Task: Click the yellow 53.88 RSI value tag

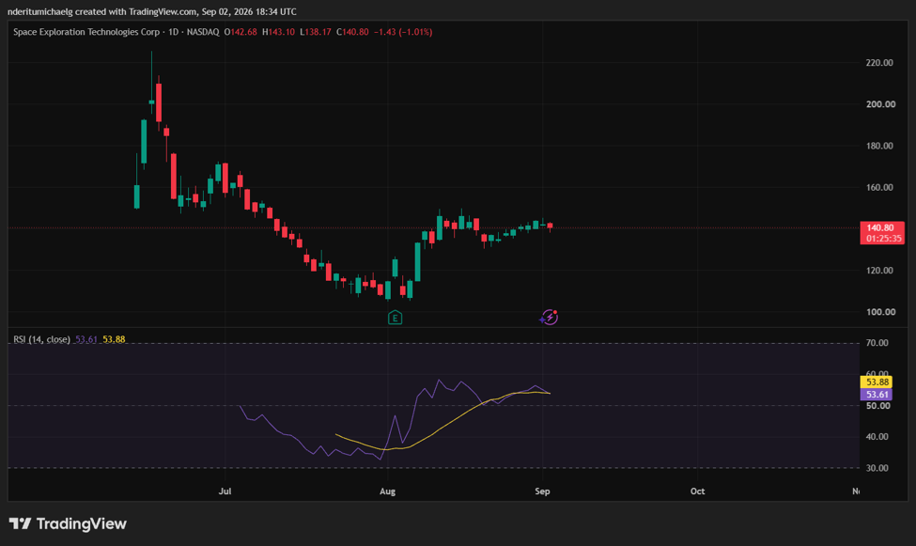Action: pos(877,382)
